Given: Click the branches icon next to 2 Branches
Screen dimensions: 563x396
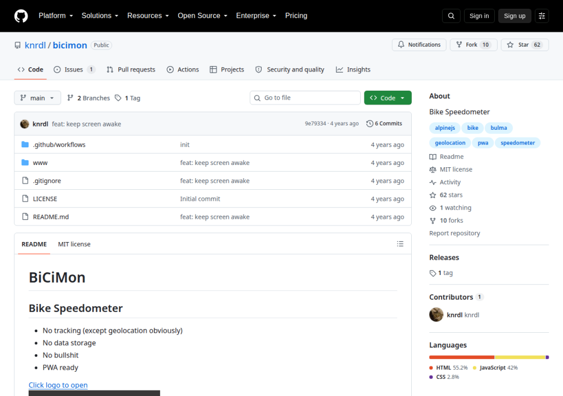Looking at the screenshot, I should pos(70,98).
